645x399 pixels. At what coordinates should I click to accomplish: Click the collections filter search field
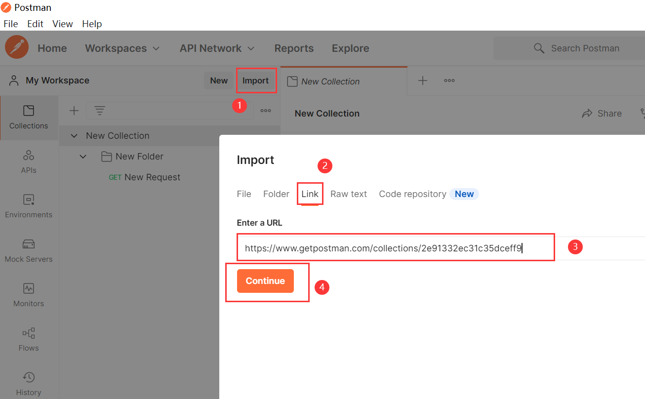tap(169, 111)
